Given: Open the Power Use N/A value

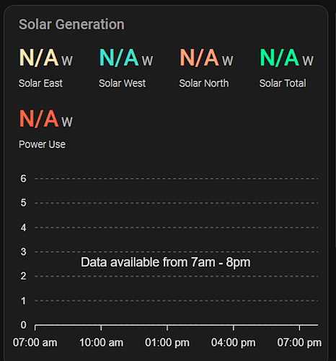Looking at the screenshot, I should point(39,118).
